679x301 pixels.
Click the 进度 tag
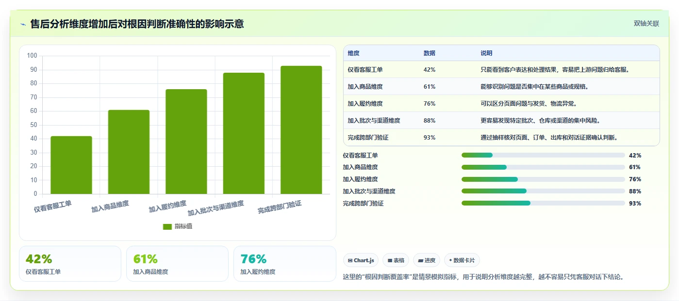[426, 260]
